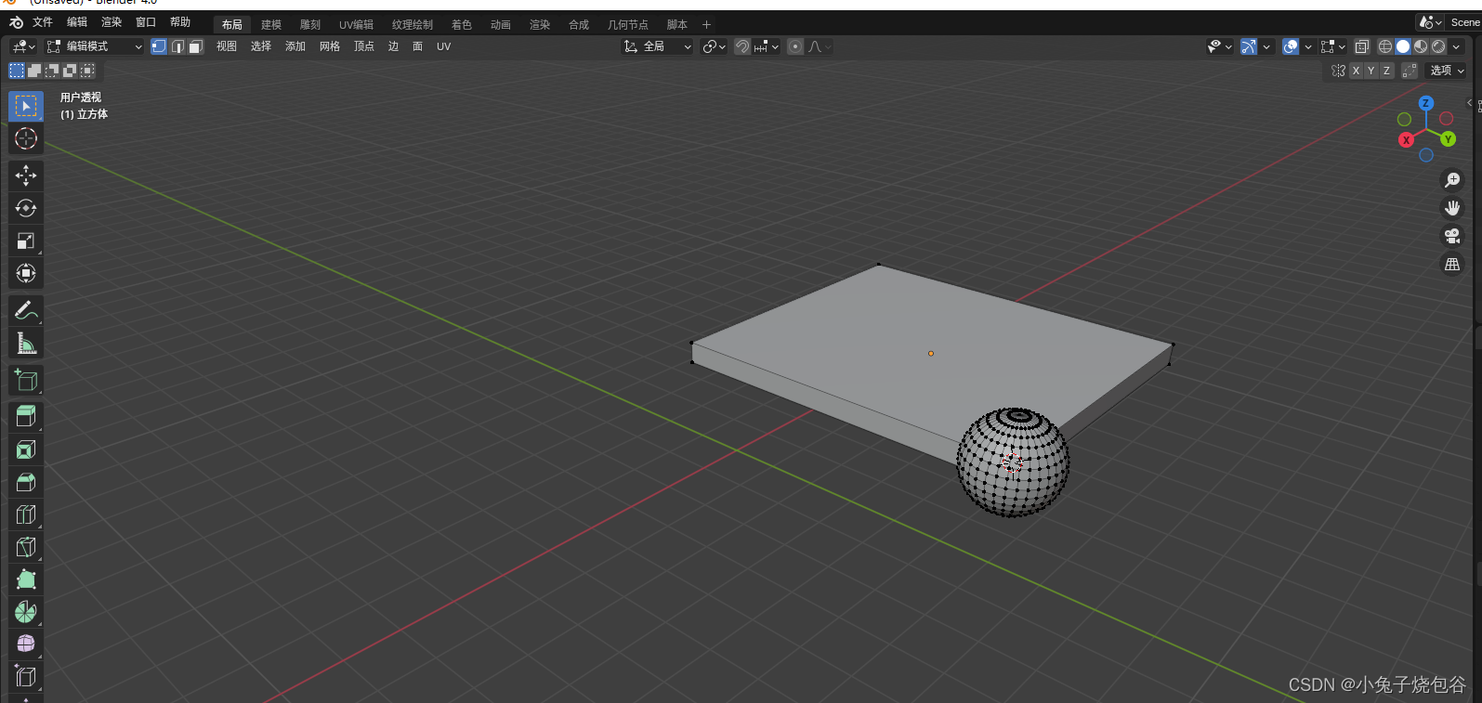The width and height of the screenshot is (1482, 703).
Task: Switch to solid viewport shading
Action: pos(1403,46)
